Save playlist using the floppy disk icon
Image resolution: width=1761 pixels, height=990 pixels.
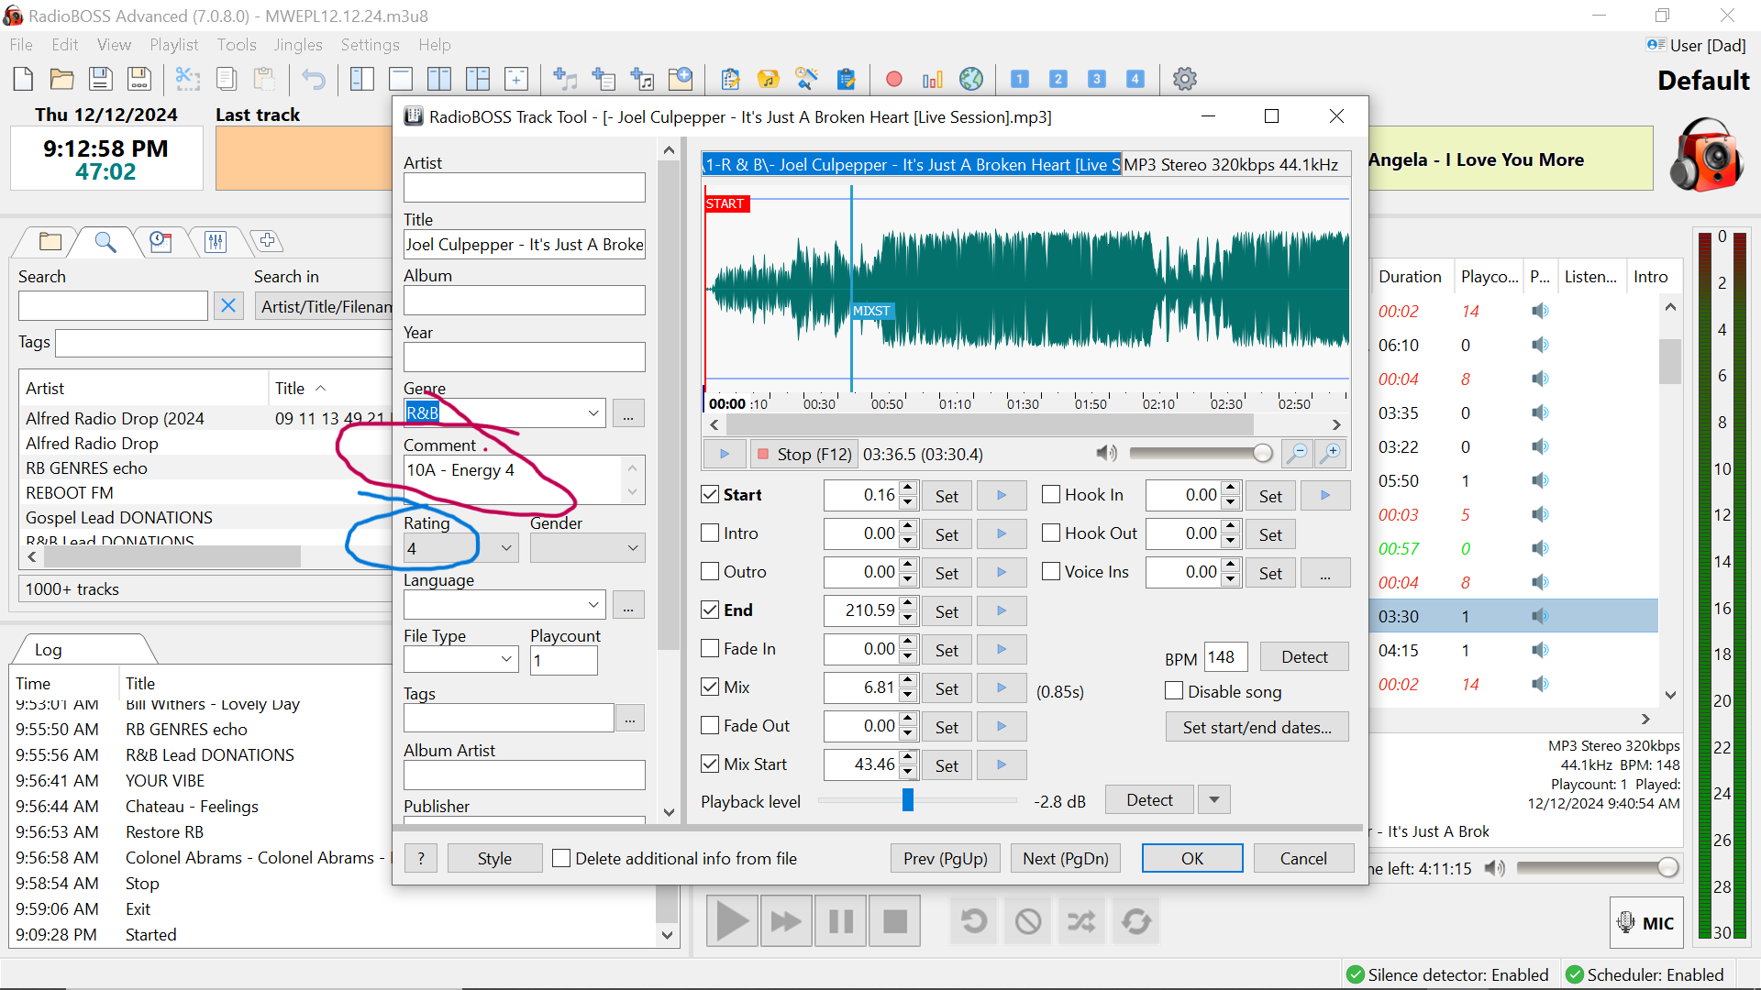[100, 79]
